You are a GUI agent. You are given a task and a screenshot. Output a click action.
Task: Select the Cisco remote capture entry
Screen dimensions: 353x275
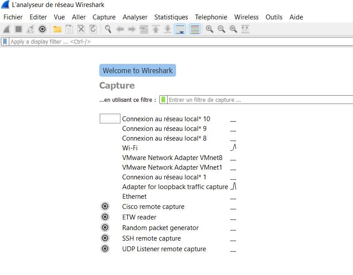pos(153,206)
